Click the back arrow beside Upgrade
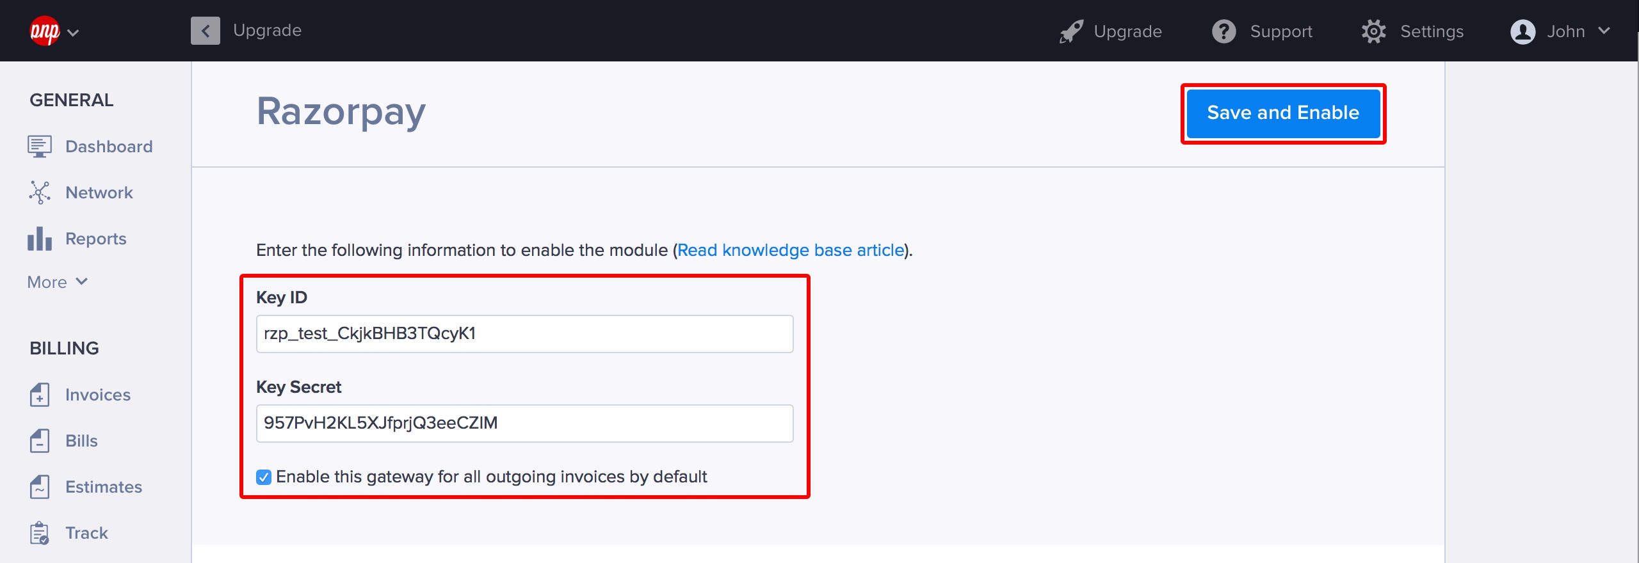The image size is (1639, 563). pyautogui.click(x=205, y=31)
